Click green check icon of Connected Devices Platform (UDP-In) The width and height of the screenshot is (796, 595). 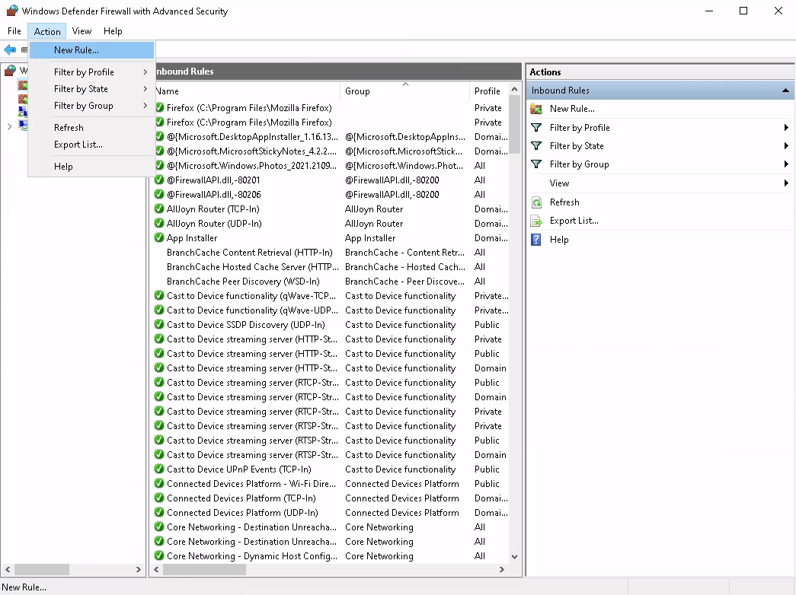pyautogui.click(x=159, y=512)
